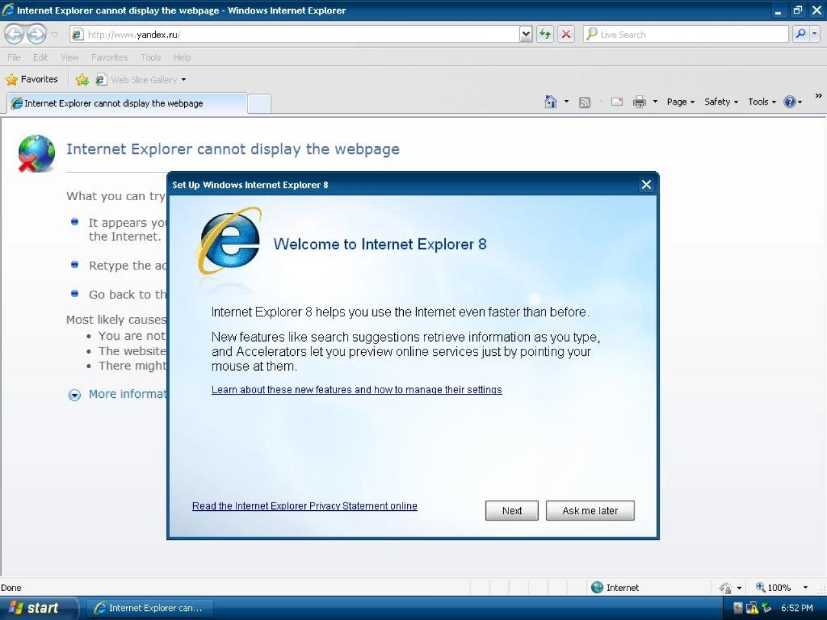The image size is (827, 620).
Task: Click the Read Mail envelope icon
Action: coord(617,102)
